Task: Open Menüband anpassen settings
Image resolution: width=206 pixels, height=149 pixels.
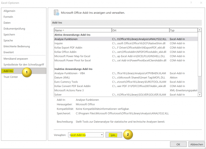Action: tap(16, 59)
